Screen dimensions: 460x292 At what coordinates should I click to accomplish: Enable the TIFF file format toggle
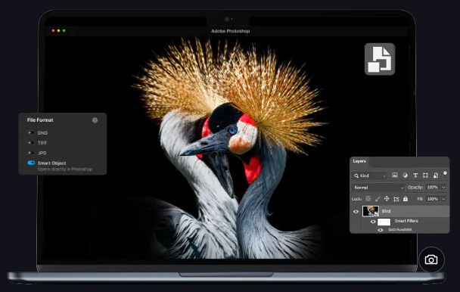(31, 143)
